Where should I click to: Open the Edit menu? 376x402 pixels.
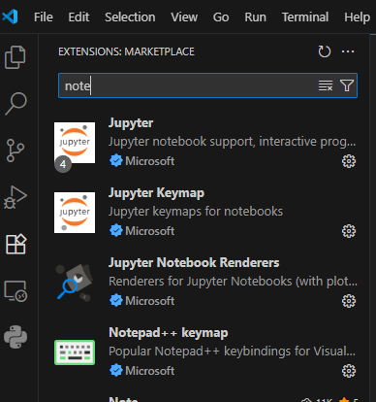pyautogui.click(x=78, y=17)
